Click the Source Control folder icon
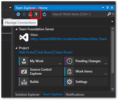The image size is (118, 100). point(24,71)
